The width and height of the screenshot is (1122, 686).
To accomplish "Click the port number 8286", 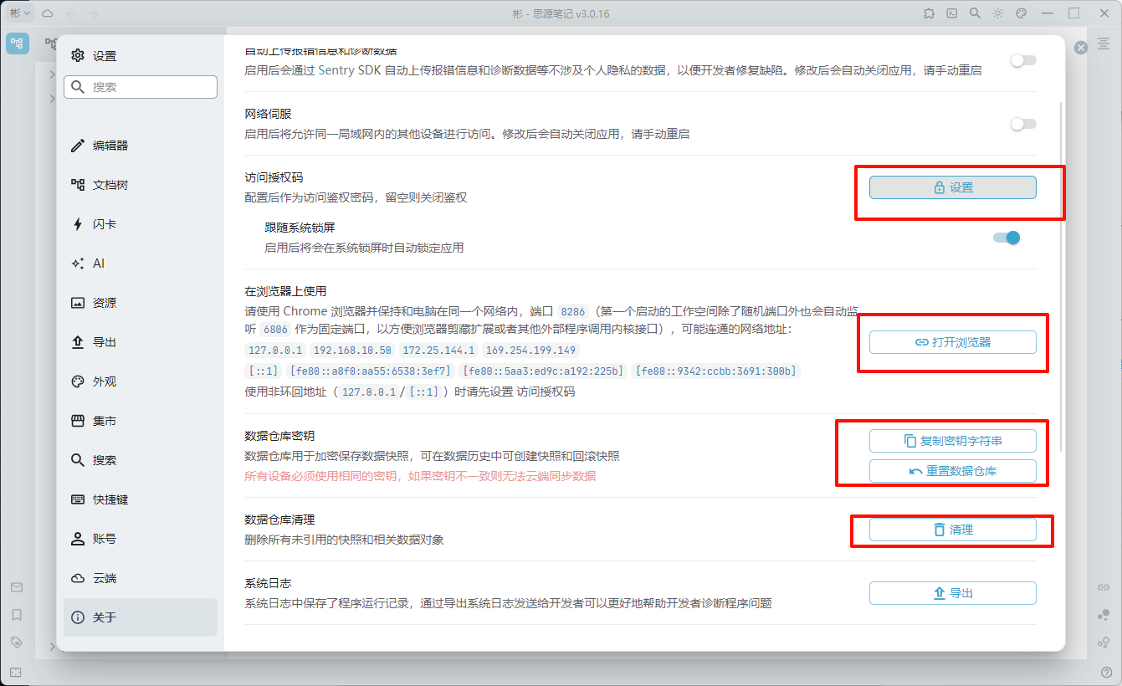I will (573, 312).
